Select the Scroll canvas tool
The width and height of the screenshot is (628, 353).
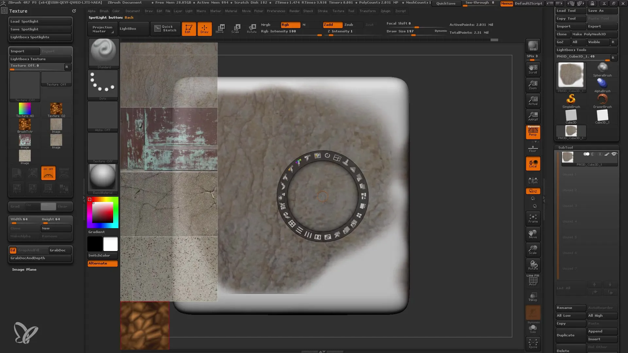point(533,69)
